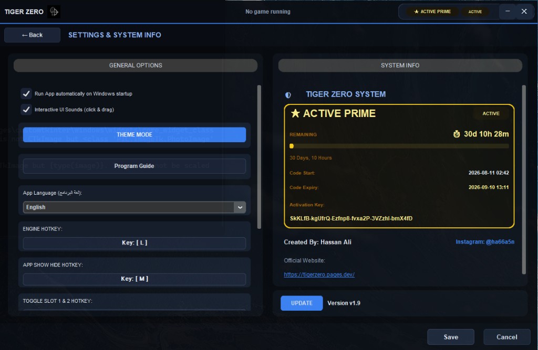Click the TOGGLE SLOT 1 & 2 HOTKEY label

click(x=57, y=301)
